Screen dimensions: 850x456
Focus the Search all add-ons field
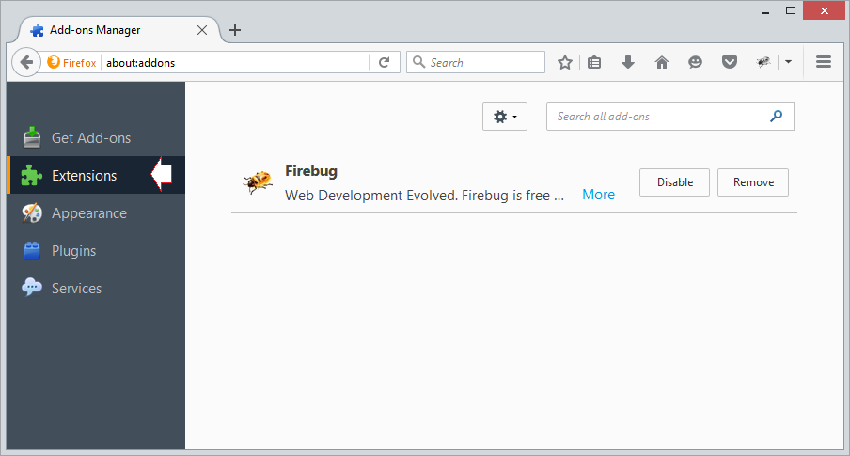(x=670, y=117)
